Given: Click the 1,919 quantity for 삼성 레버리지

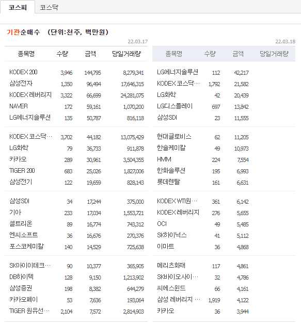Looking at the screenshot, I should (x=214, y=300).
